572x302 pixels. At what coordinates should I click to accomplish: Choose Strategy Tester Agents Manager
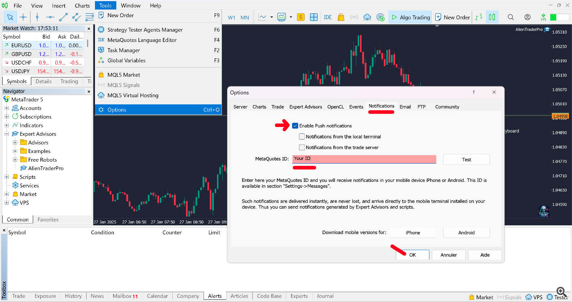click(x=158, y=30)
